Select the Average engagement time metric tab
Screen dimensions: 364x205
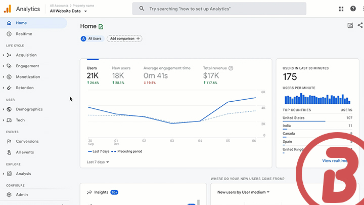(167, 75)
